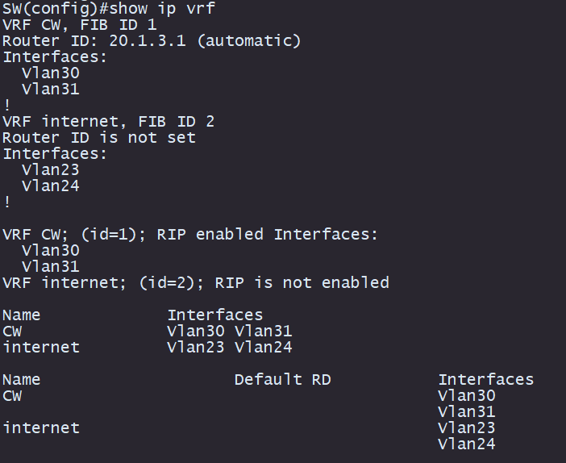
Task: Click 'Vlan23 Vlan24' in internet row
Action: point(230,347)
